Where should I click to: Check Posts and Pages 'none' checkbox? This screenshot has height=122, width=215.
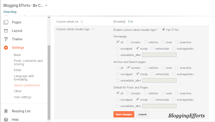click(x=163, y=93)
